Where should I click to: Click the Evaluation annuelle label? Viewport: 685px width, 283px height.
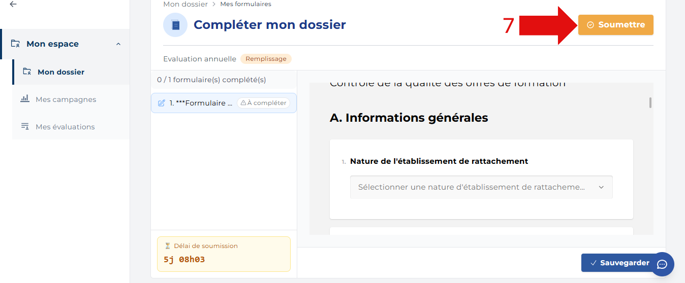coord(200,59)
